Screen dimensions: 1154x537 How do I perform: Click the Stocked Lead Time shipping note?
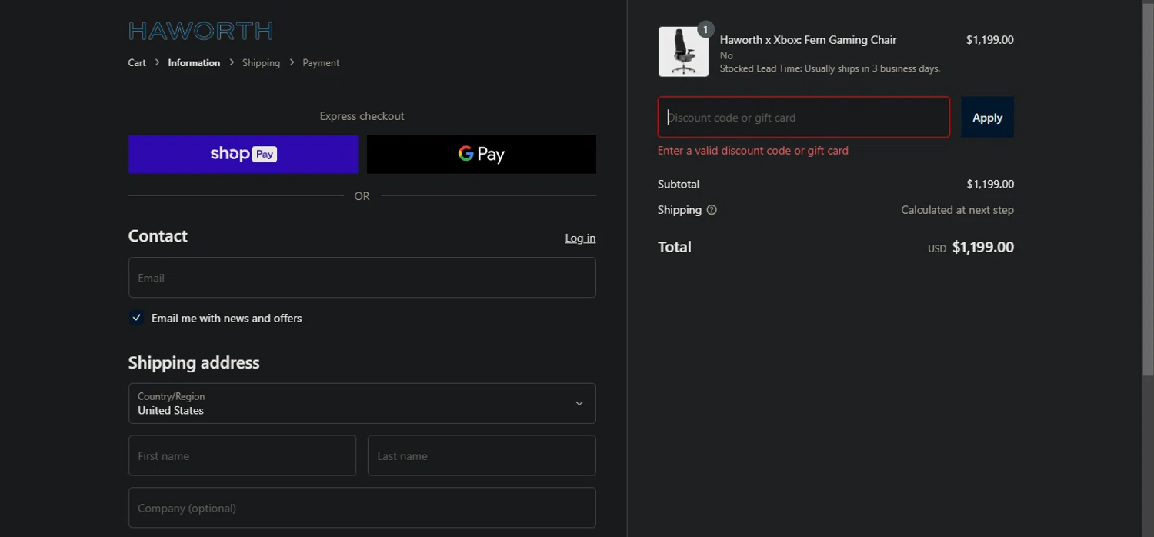830,68
